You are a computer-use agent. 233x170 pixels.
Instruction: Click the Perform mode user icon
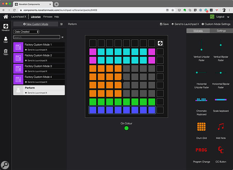click(18, 90)
